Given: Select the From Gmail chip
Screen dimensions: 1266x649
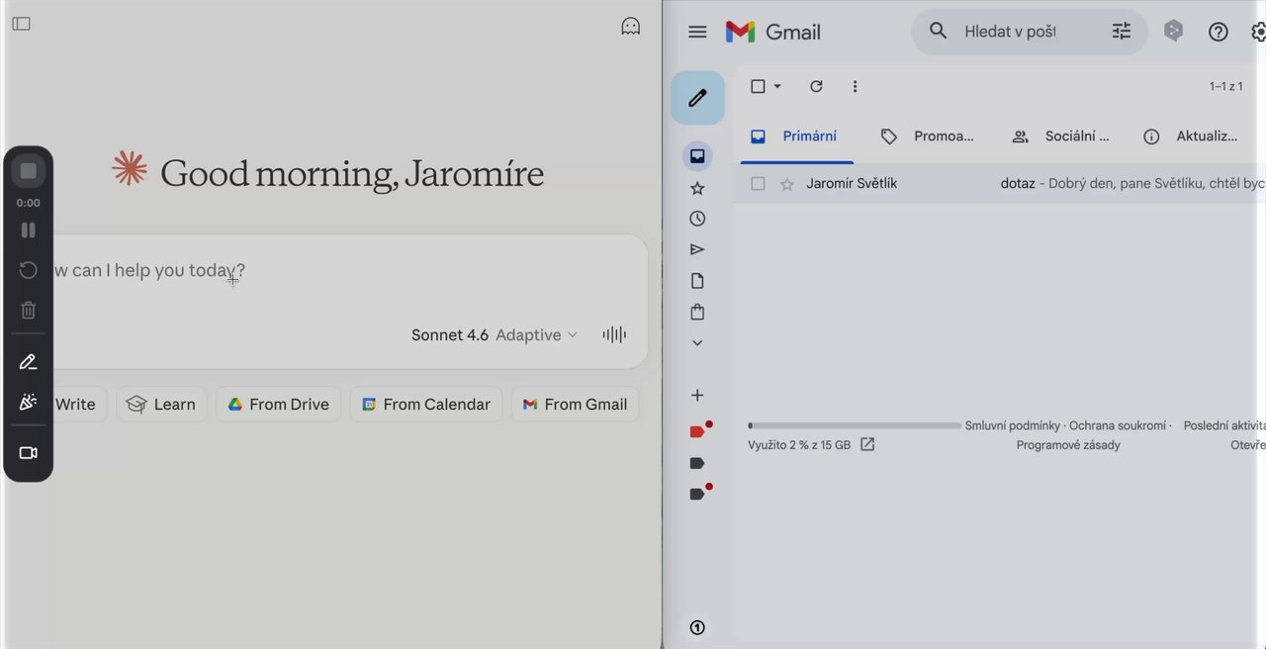Looking at the screenshot, I should [x=575, y=404].
